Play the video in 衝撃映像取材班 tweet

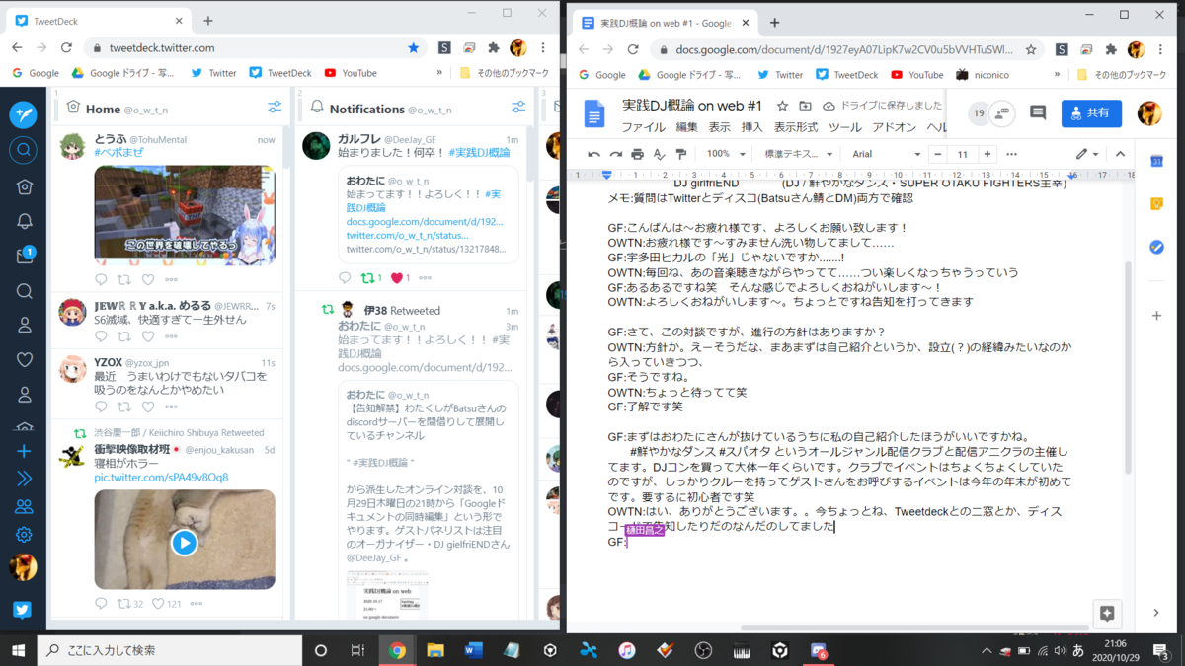185,542
